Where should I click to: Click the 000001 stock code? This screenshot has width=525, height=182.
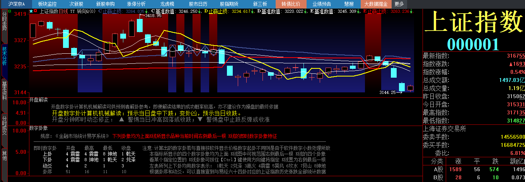pyautogui.click(x=473, y=44)
